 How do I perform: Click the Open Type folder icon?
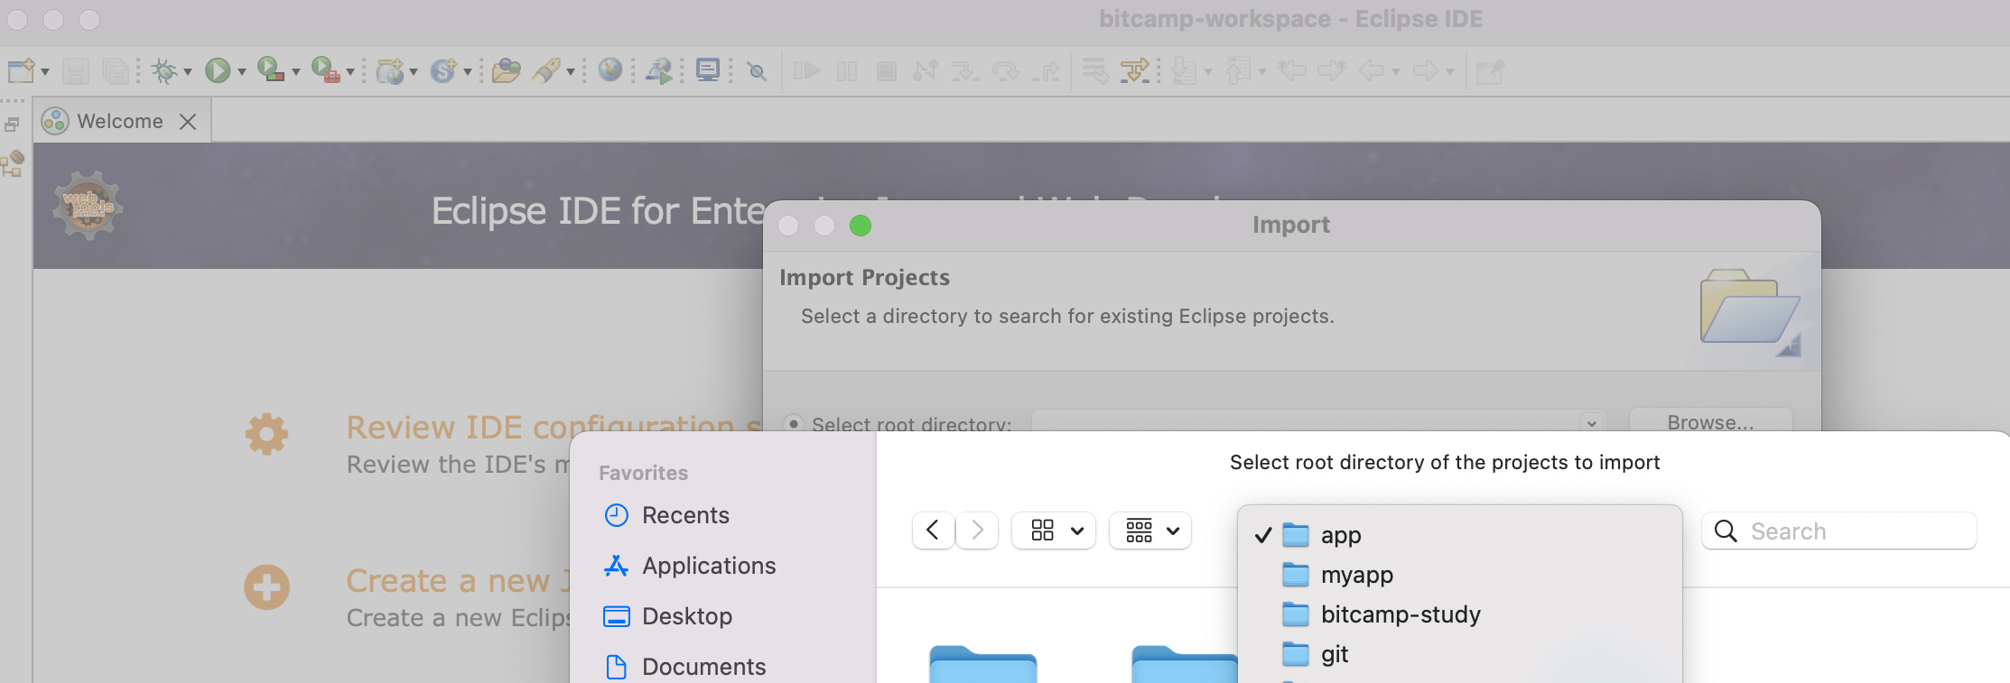507,70
